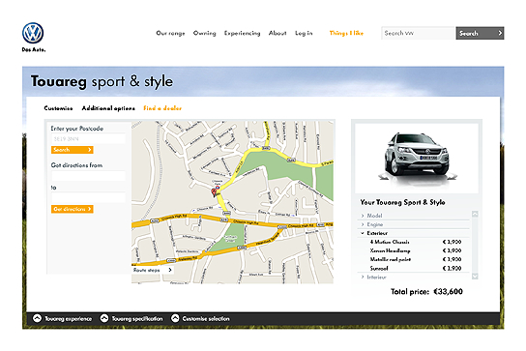The image size is (526, 351).
Task: Open Things I like
Action: click(x=346, y=33)
